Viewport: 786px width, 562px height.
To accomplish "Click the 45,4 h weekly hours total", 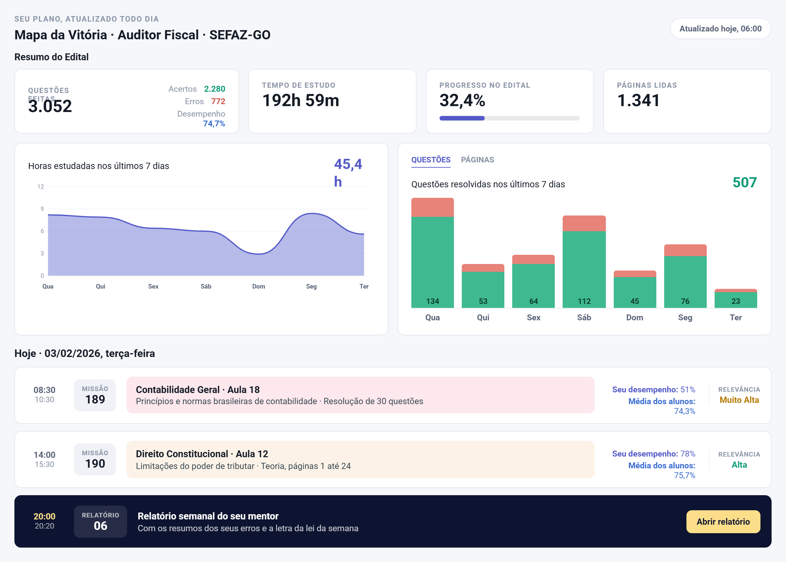I will [x=348, y=173].
